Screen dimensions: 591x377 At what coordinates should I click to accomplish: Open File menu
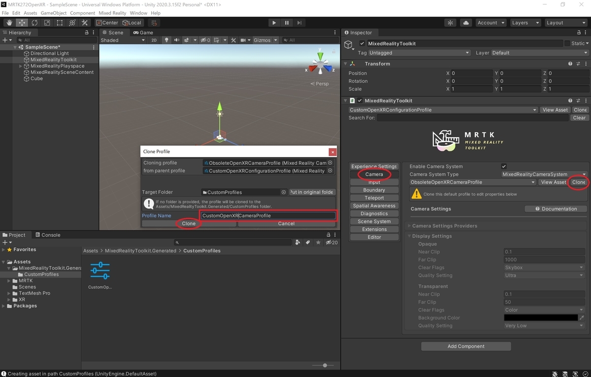point(5,13)
